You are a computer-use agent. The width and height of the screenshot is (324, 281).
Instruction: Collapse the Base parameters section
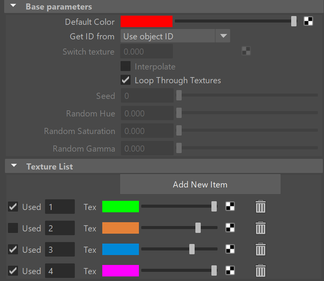click(13, 6)
